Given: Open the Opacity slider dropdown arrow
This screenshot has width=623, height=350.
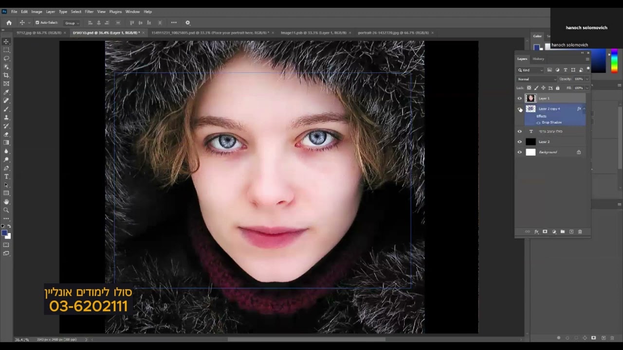Looking at the screenshot, I should 586,79.
